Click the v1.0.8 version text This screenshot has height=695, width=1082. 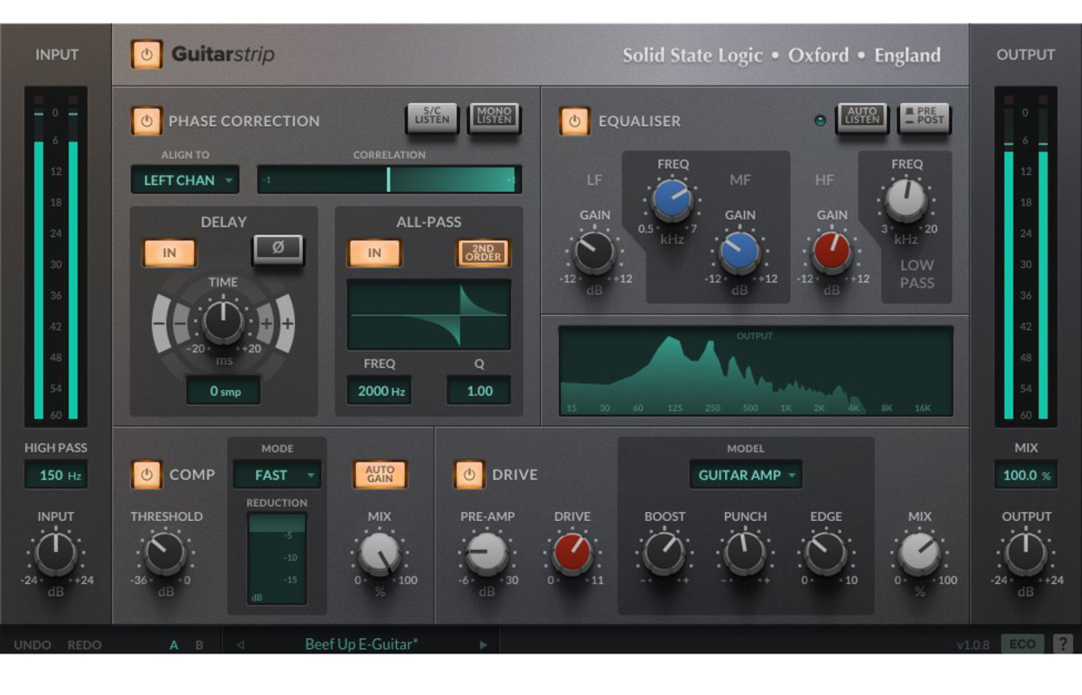(x=974, y=645)
